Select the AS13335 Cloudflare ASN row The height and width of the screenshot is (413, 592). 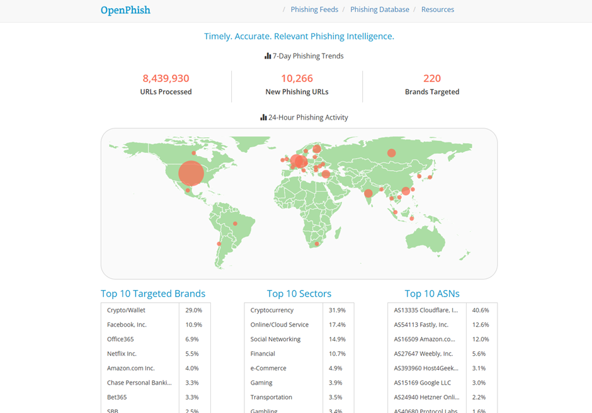coord(443,310)
